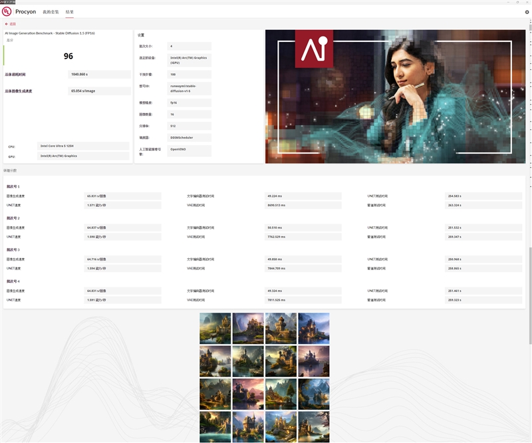
Task: Click batch 3 speed value 64.716
Action: (x=122, y=259)
